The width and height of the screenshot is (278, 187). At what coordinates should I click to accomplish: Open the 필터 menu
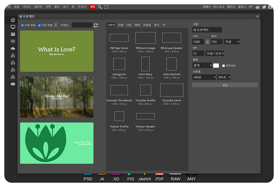coord(57,7)
